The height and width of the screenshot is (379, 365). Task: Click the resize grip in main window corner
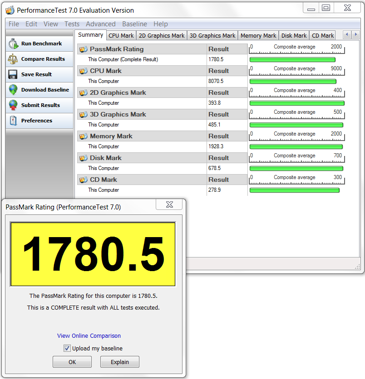click(x=357, y=267)
